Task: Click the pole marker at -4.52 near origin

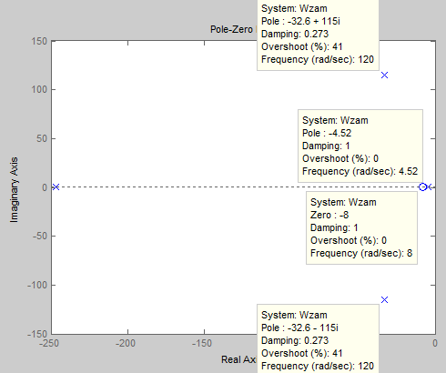Action: (430, 187)
